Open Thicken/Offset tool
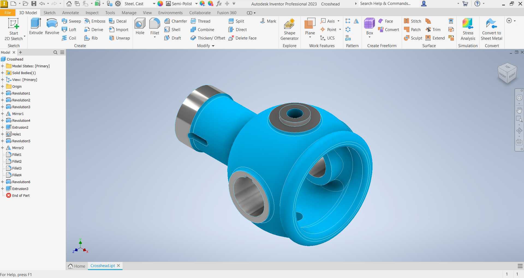 208,38
